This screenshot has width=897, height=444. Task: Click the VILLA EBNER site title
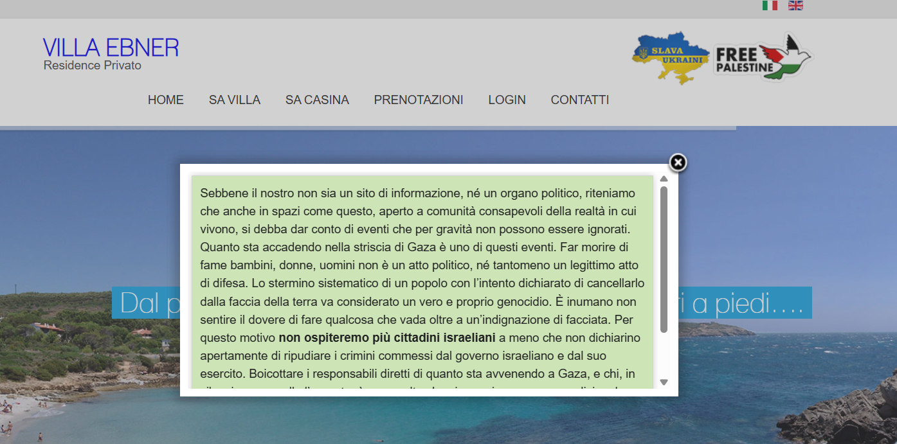tap(111, 48)
